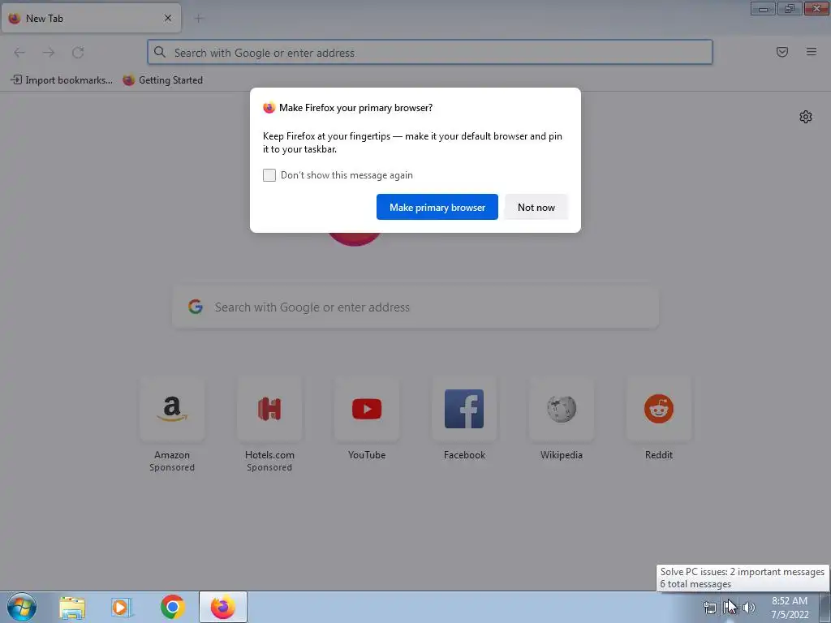Open Getting Started bookmark
This screenshot has height=623, width=831.
[162, 80]
